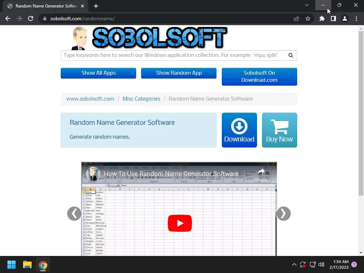Viewport: 364px width, 273px height.
Task: Open the volume speaker icon
Action: click(x=321, y=264)
